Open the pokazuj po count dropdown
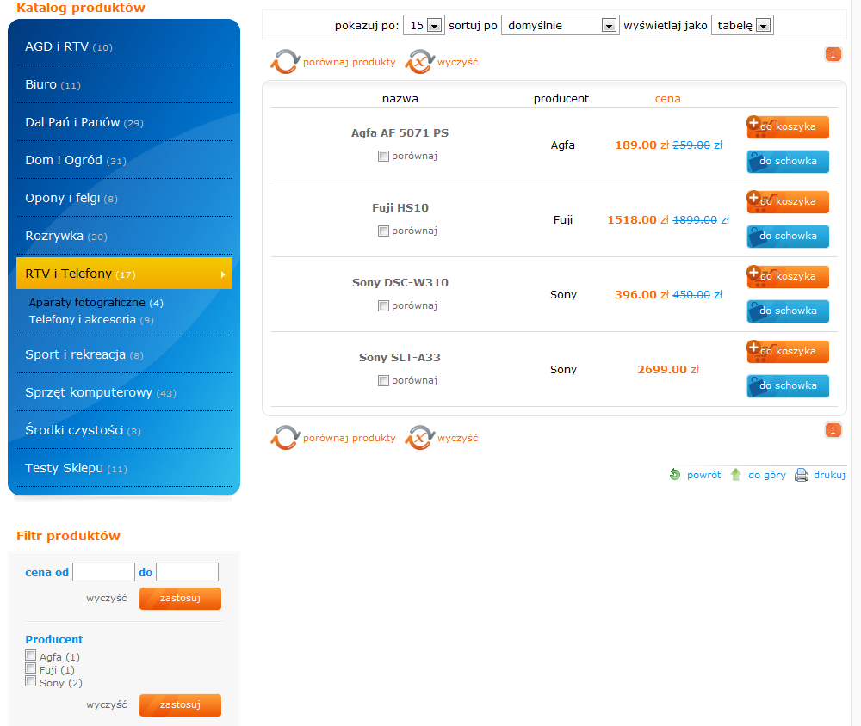The height and width of the screenshot is (726, 861). 424,25
